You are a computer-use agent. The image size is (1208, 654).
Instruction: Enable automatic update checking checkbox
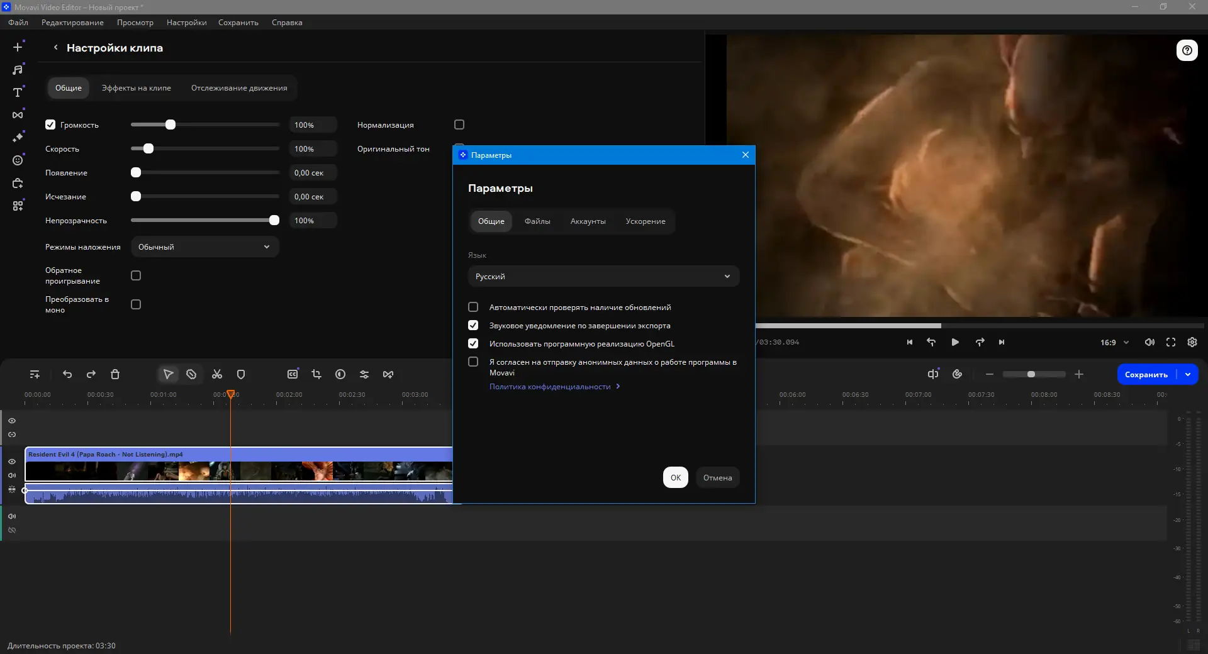point(473,308)
